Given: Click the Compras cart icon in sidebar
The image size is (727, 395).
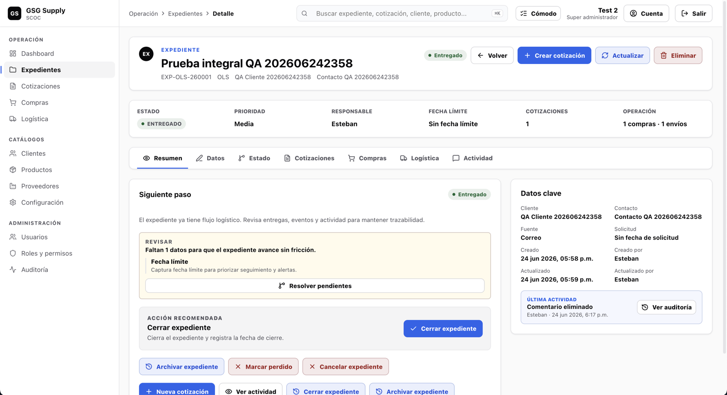Looking at the screenshot, I should coord(13,103).
